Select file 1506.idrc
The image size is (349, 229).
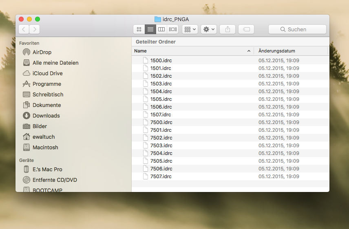tap(230, 107)
